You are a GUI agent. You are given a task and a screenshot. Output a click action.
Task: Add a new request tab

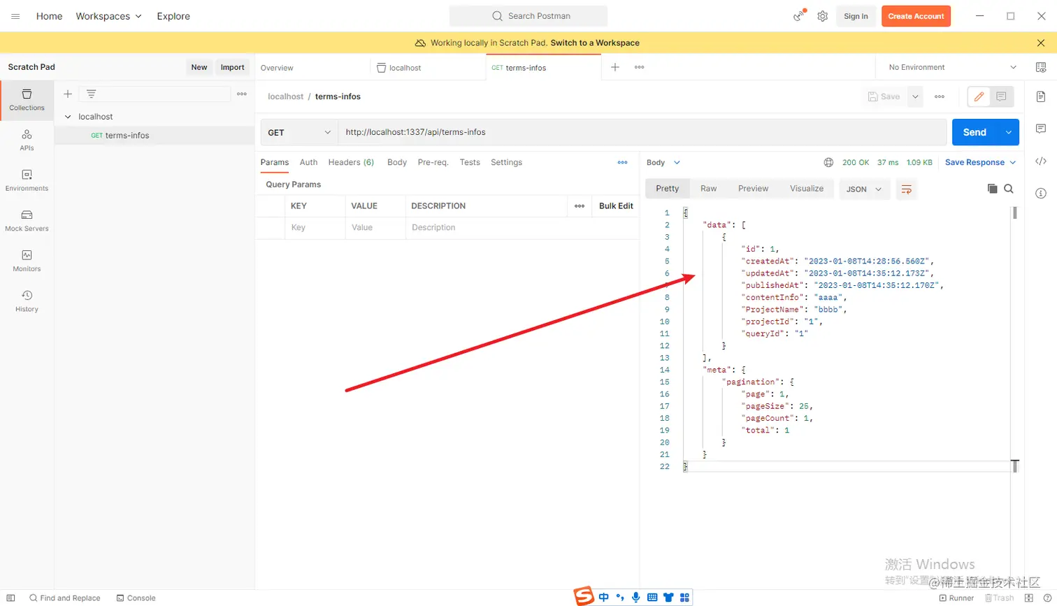[x=615, y=67]
